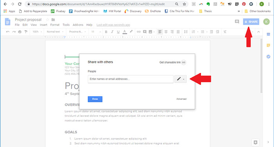The width and height of the screenshot is (274, 147).
Task: Move the document with the folder icon
Action: coord(53,20)
